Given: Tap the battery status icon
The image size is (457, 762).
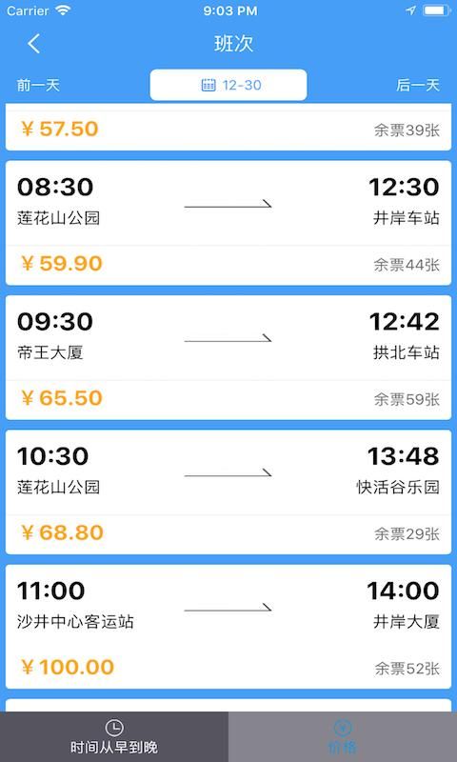Looking at the screenshot, I should (x=437, y=10).
